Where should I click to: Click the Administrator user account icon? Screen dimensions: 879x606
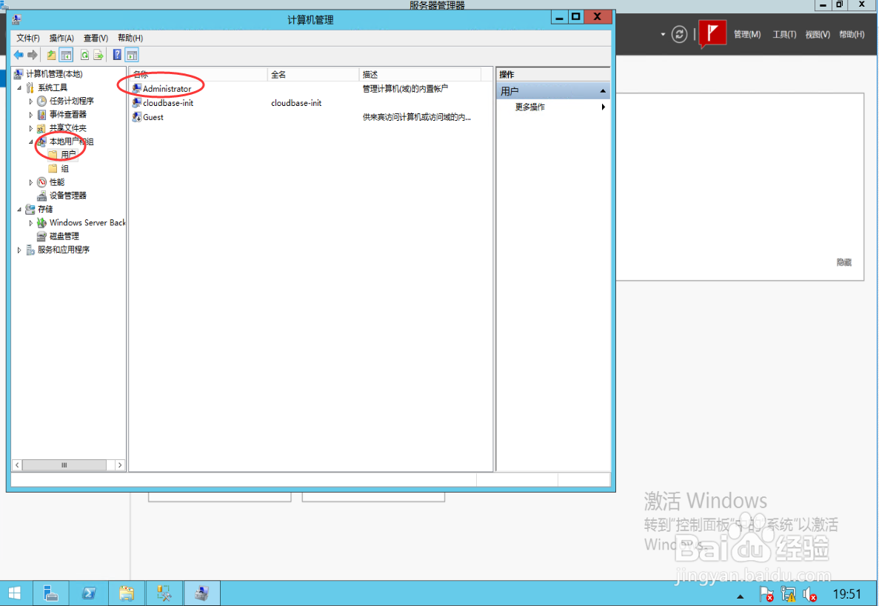tap(137, 89)
